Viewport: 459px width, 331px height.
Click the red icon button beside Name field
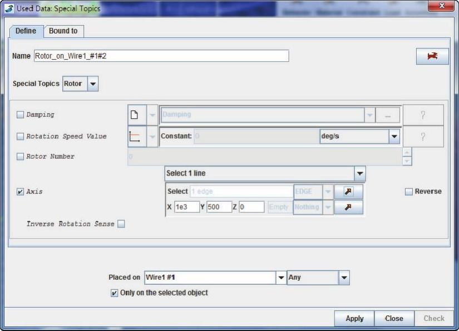tap(432, 56)
